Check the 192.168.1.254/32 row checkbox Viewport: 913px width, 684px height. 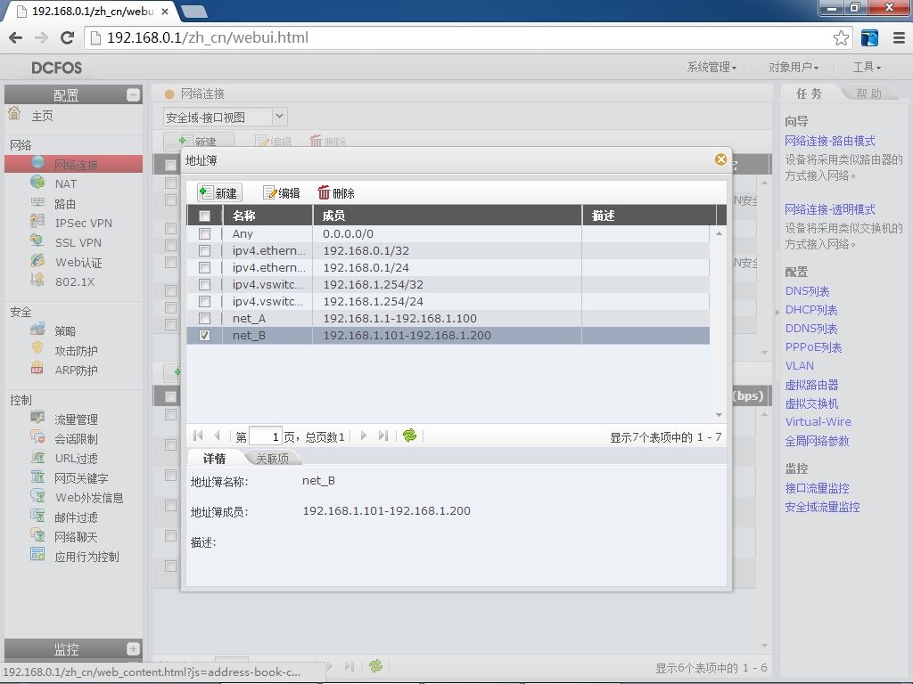[x=204, y=284]
